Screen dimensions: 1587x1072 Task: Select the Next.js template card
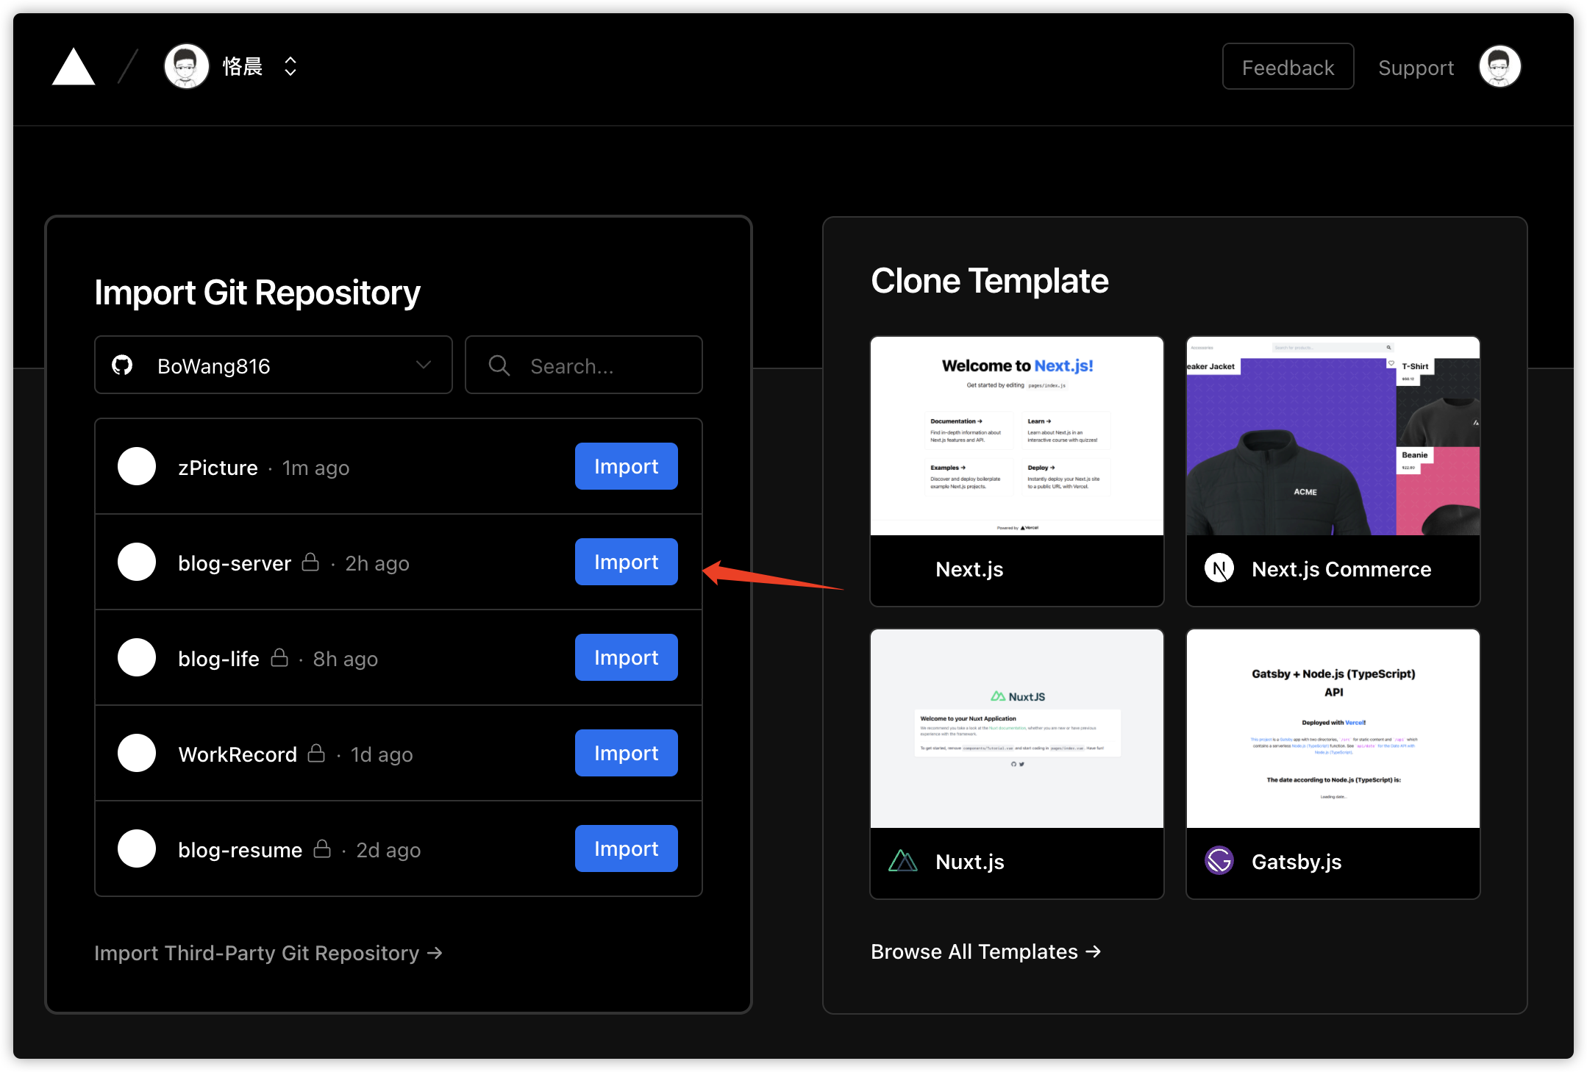click(1016, 468)
